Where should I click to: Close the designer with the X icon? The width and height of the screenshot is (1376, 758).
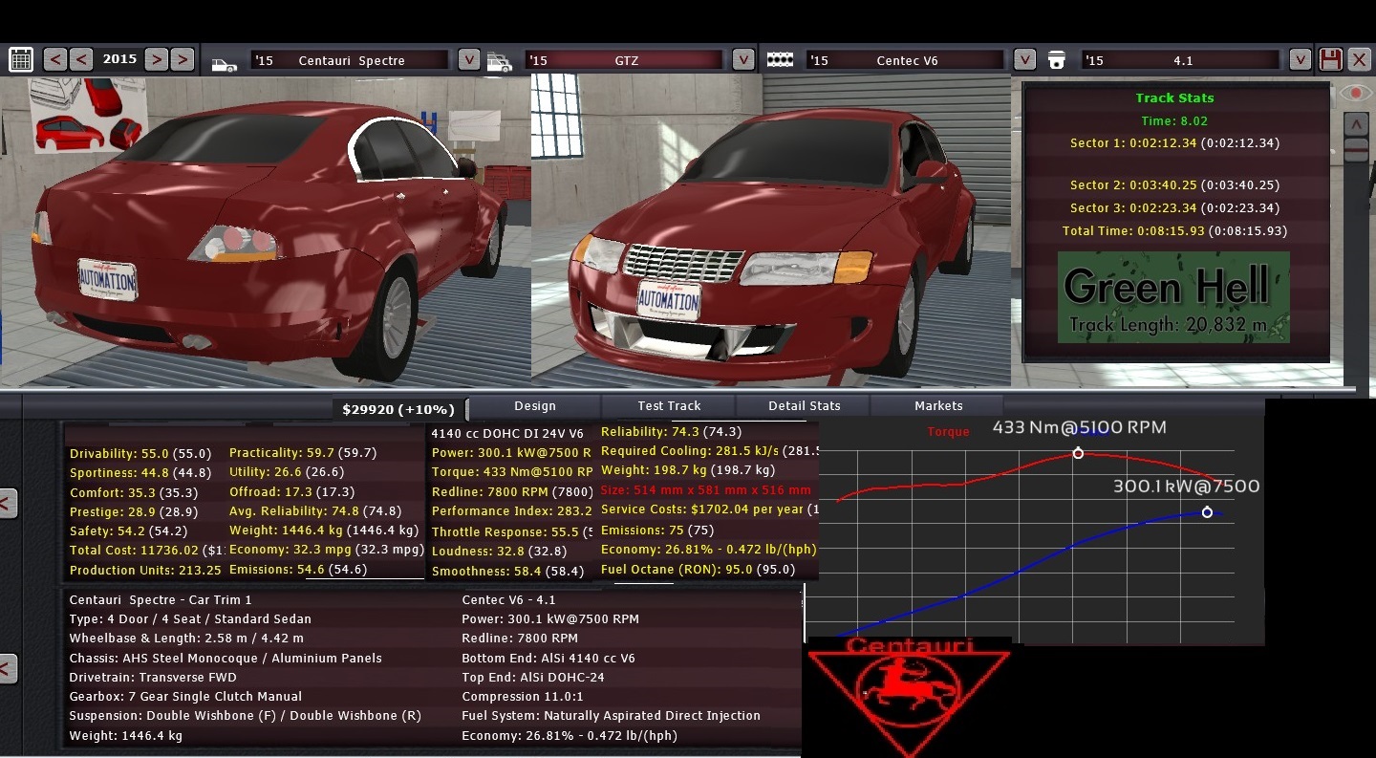point(1358,59)
